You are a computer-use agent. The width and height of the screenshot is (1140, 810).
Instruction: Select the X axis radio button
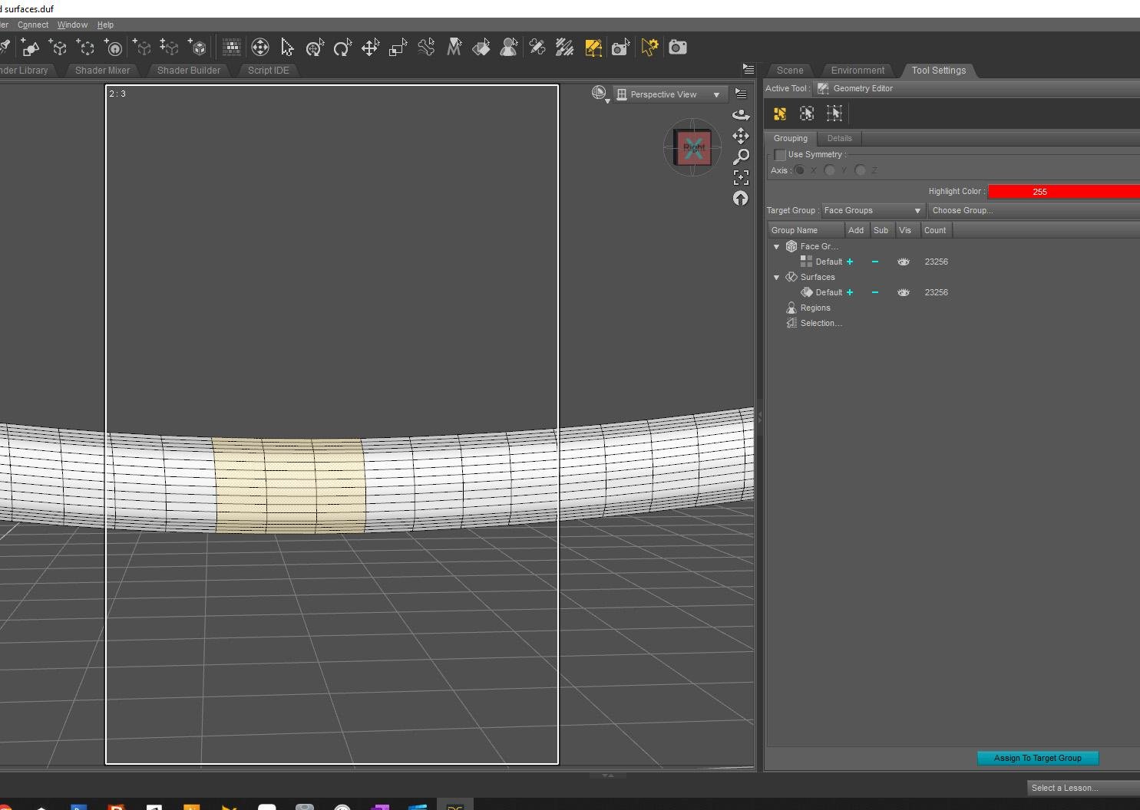pos(801,170)
